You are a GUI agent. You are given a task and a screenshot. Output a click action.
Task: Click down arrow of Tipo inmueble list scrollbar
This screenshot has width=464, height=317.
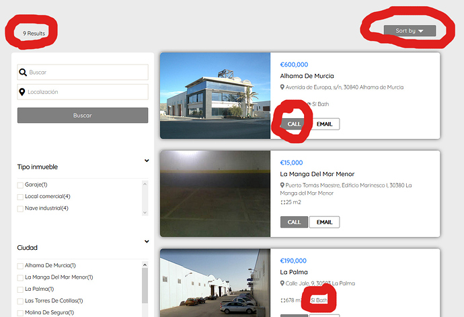(145, 212)
